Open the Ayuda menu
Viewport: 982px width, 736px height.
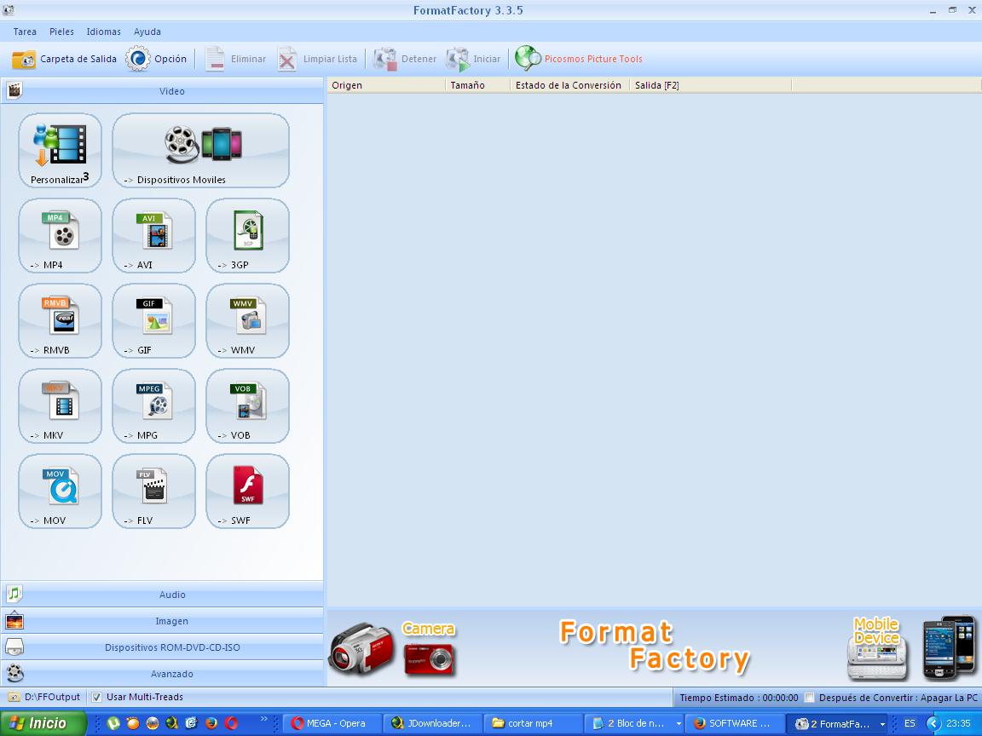tap(147, 32)
